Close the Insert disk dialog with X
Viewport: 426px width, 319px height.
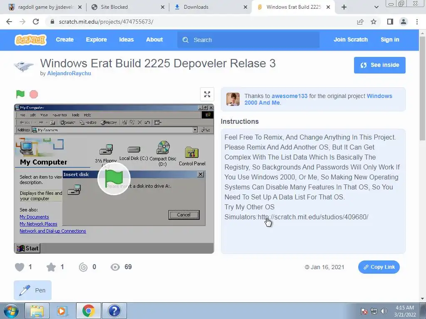(201, 174)
